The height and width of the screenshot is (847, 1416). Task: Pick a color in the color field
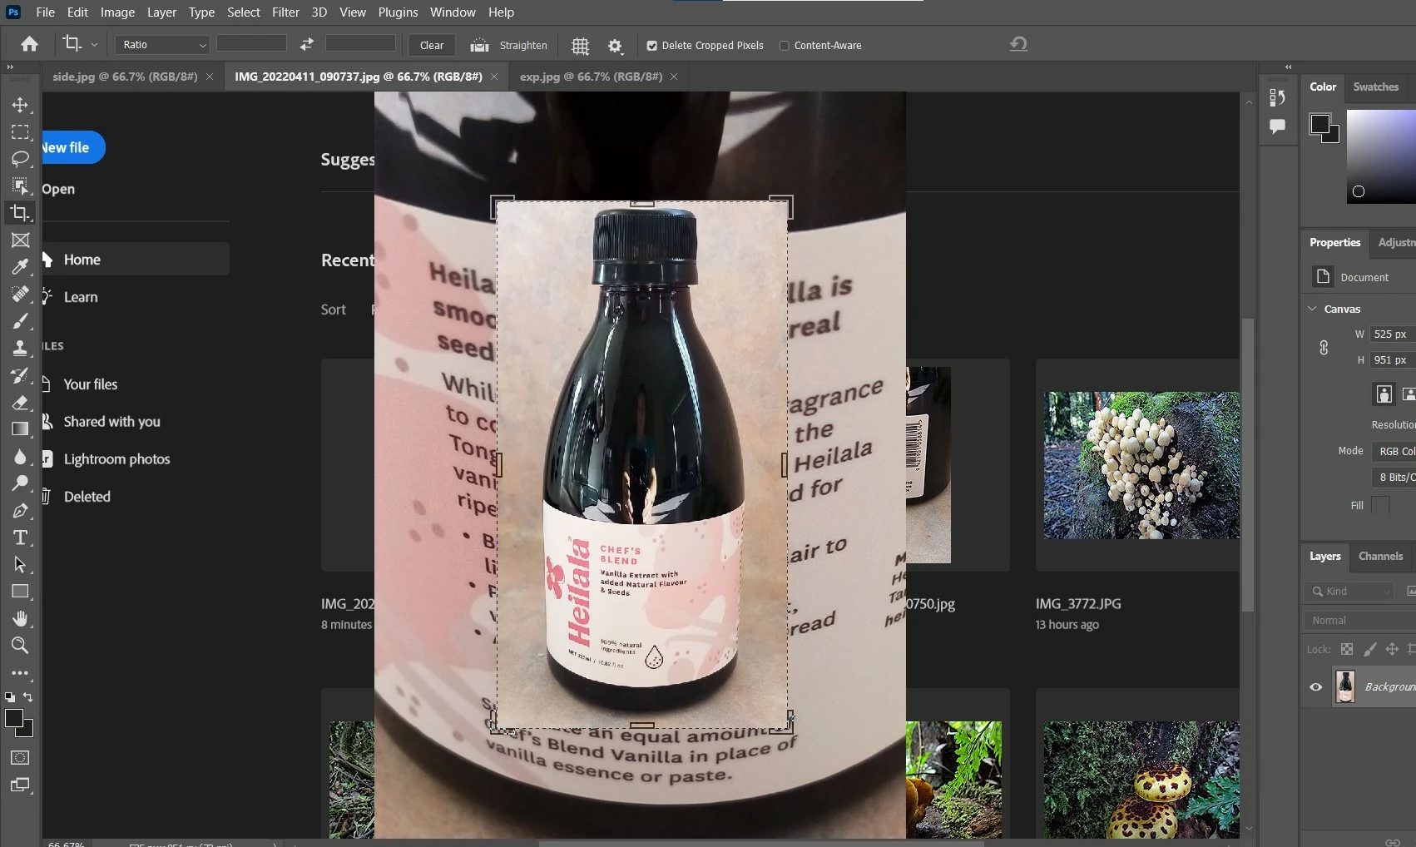click(1381, 156)
